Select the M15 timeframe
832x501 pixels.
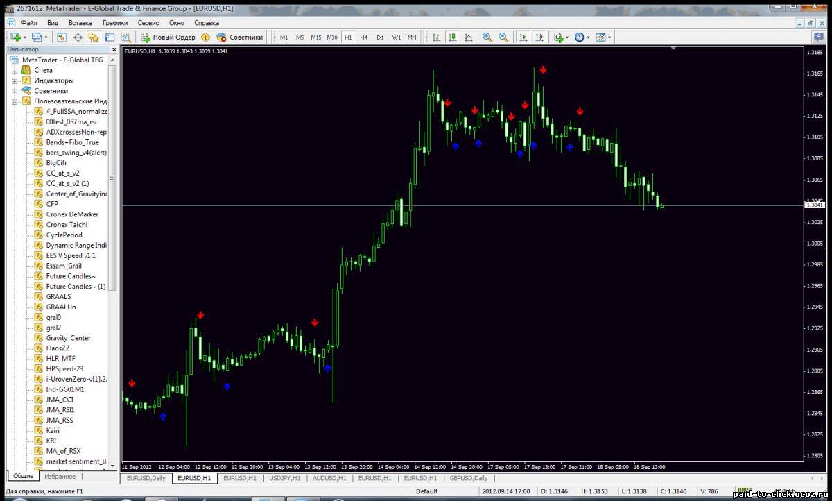(x=315, y=37)
